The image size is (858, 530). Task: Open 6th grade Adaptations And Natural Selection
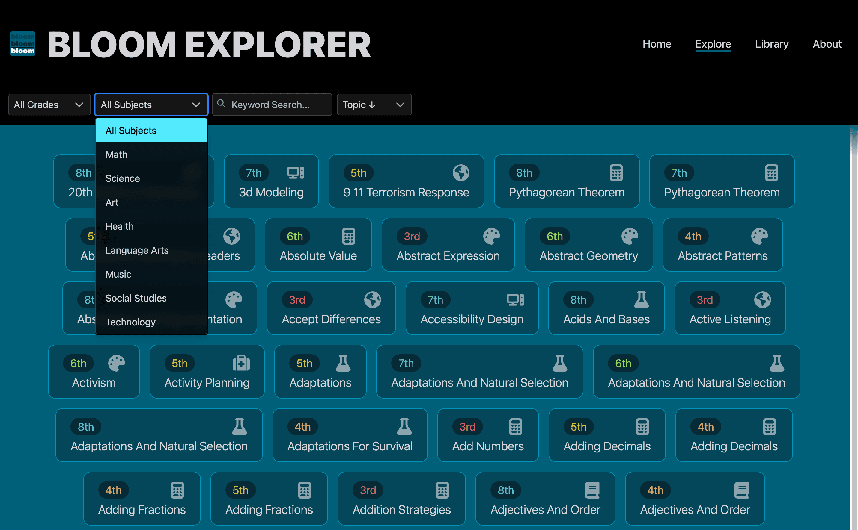point(696,372)
